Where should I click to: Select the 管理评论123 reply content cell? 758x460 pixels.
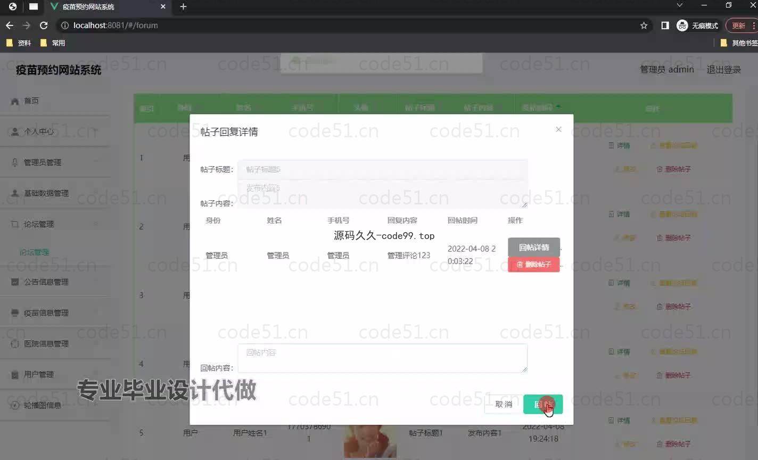[409, 256]
